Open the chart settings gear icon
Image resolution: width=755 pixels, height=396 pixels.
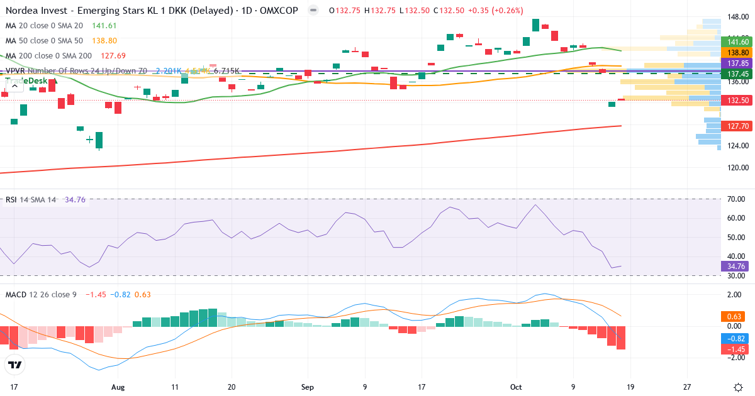pyautogui.click(x=737, y=387)
